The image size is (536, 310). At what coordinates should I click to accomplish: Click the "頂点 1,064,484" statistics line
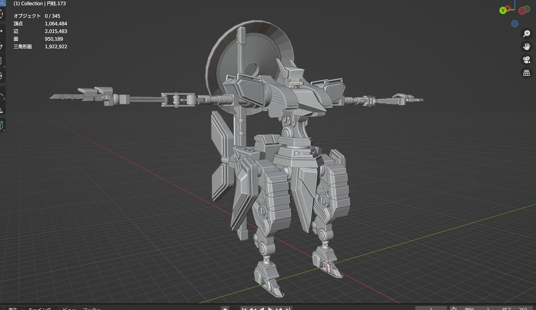[40, 23]
